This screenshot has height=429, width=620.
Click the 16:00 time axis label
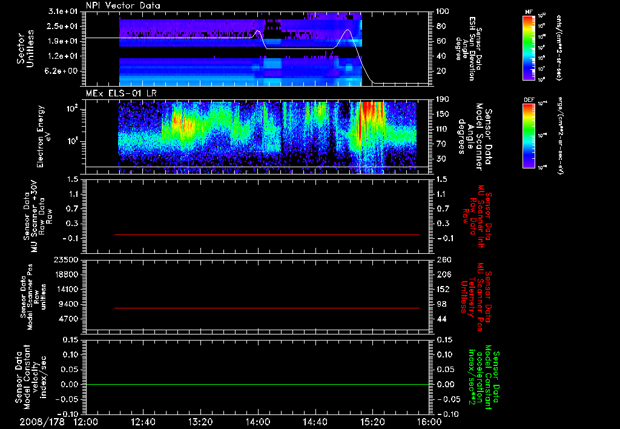tap(429, 422)
